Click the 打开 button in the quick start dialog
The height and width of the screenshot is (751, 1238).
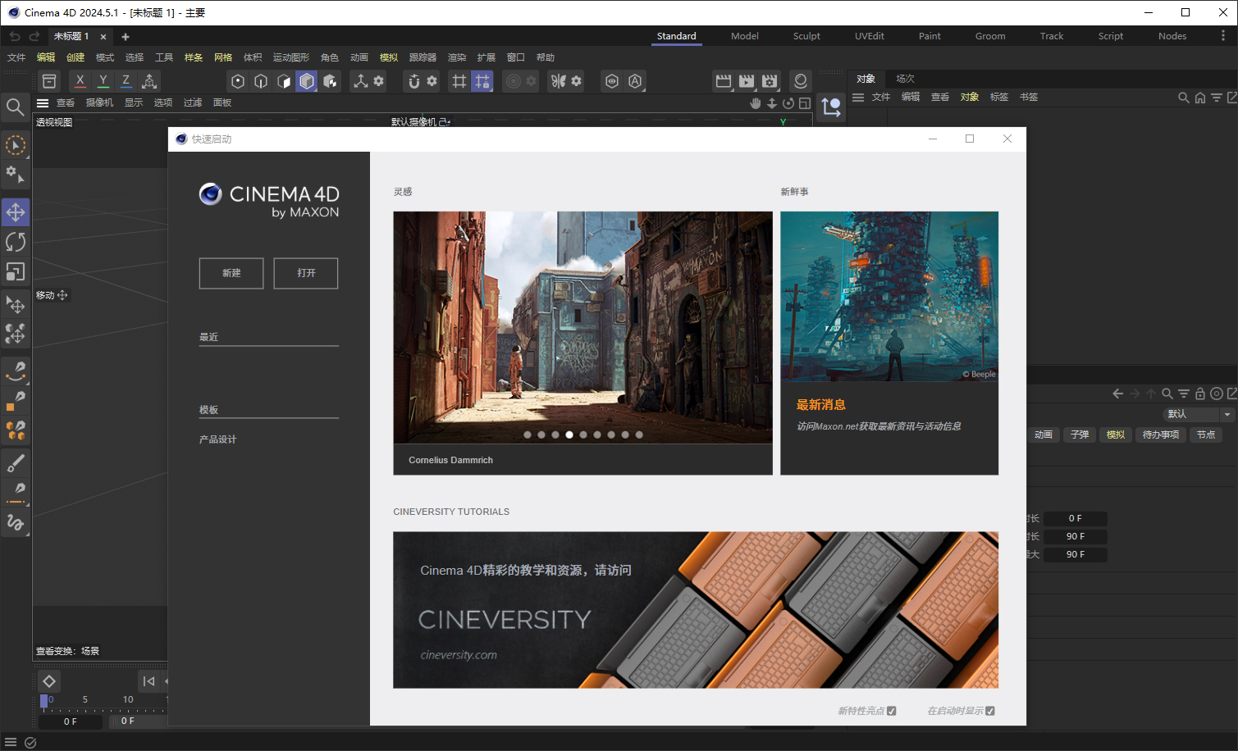pos(305,273)
